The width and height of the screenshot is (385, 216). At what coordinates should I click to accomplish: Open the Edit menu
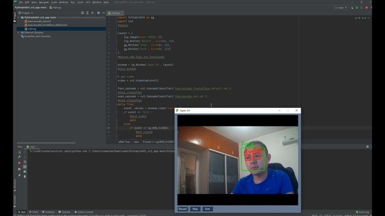click(27, 2)
